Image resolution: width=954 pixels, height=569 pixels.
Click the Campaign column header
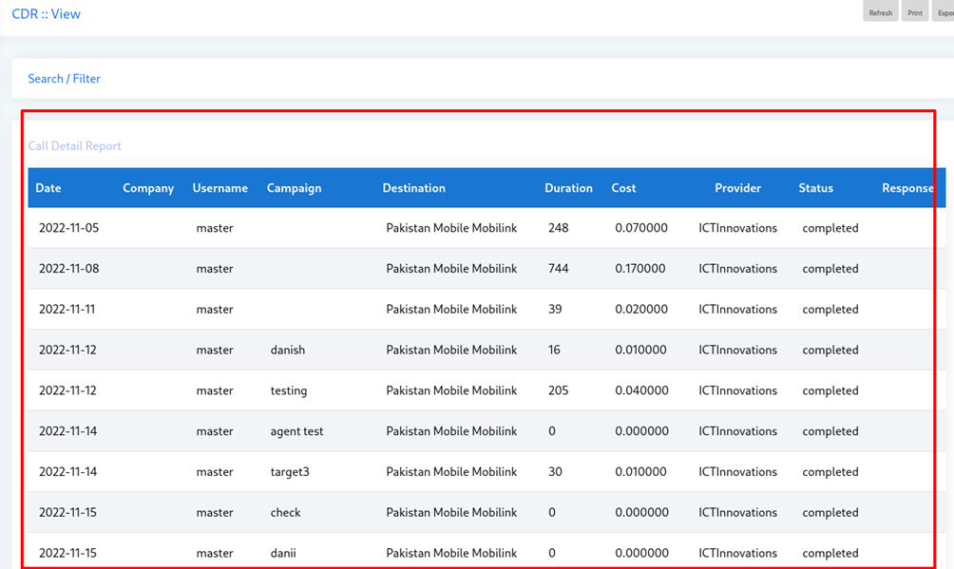294,188
